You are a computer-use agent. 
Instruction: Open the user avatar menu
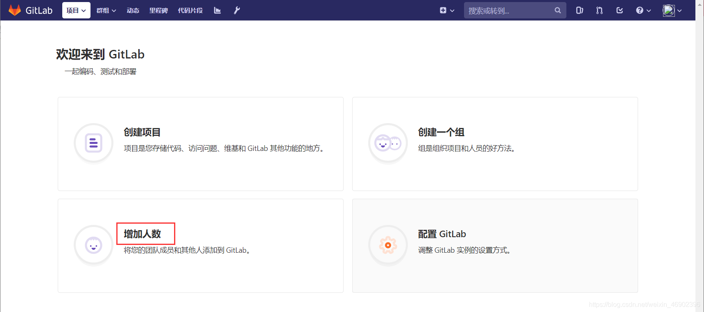672,10
